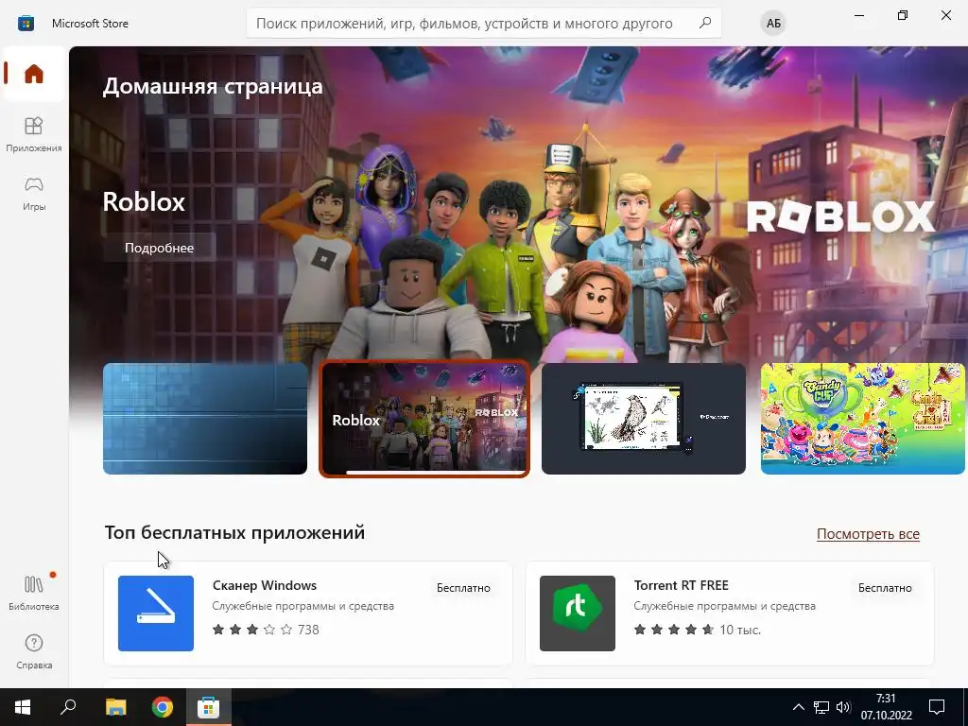Open Посмотреть все link
968x726 pixels.
[x=868, y=534]
